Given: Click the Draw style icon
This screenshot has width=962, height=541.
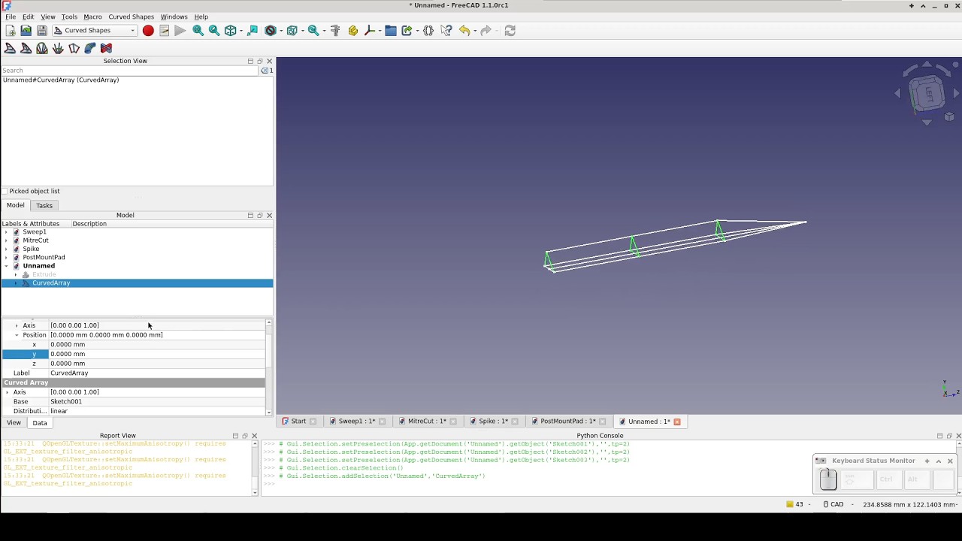Looking at the screenshot, I should [271, 31].
